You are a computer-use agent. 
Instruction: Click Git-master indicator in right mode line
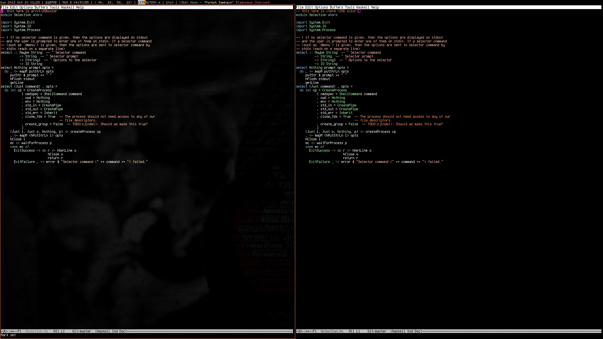click(377, 331)
